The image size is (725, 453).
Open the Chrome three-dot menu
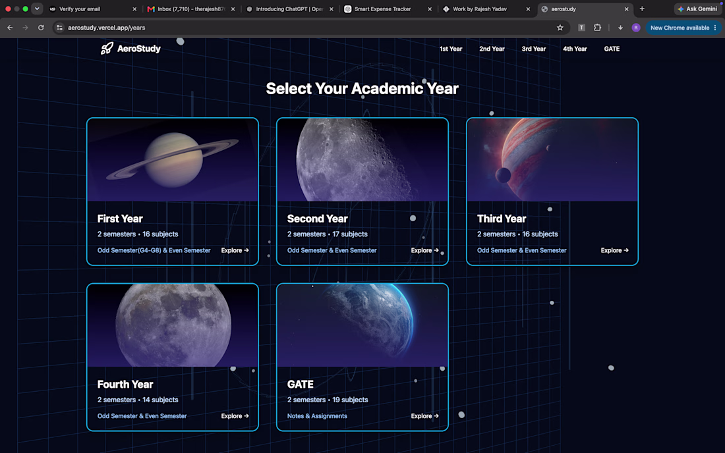tap(715, 28)
